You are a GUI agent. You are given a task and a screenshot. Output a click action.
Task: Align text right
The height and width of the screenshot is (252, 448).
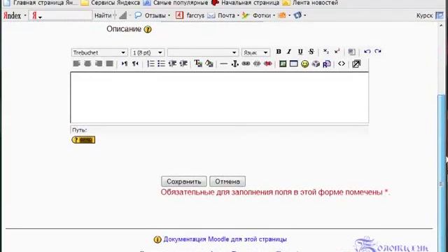coord(99,64)
